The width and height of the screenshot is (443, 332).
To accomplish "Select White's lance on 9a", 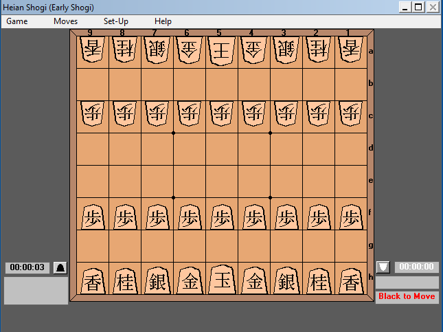I will [93, 49].
